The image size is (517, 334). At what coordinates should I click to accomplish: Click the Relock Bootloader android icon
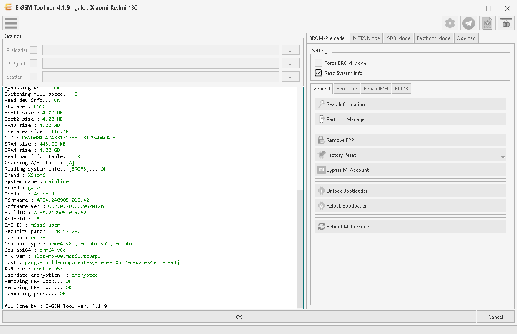coord(321,205)
